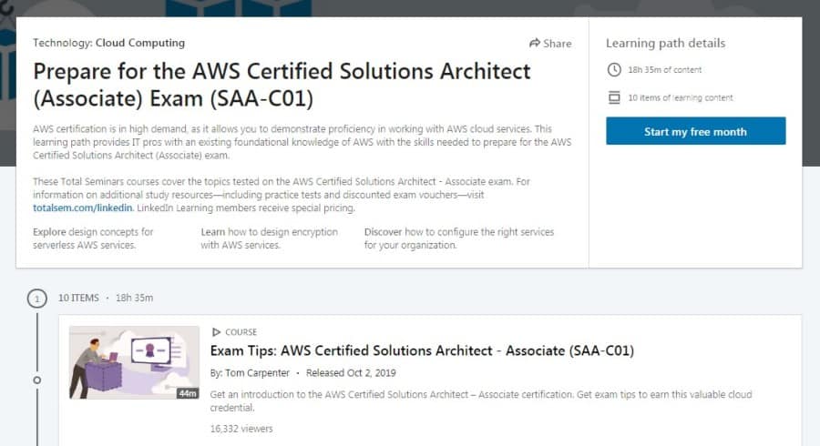Click author name Tom Carpenter

[x=257, y=373]
